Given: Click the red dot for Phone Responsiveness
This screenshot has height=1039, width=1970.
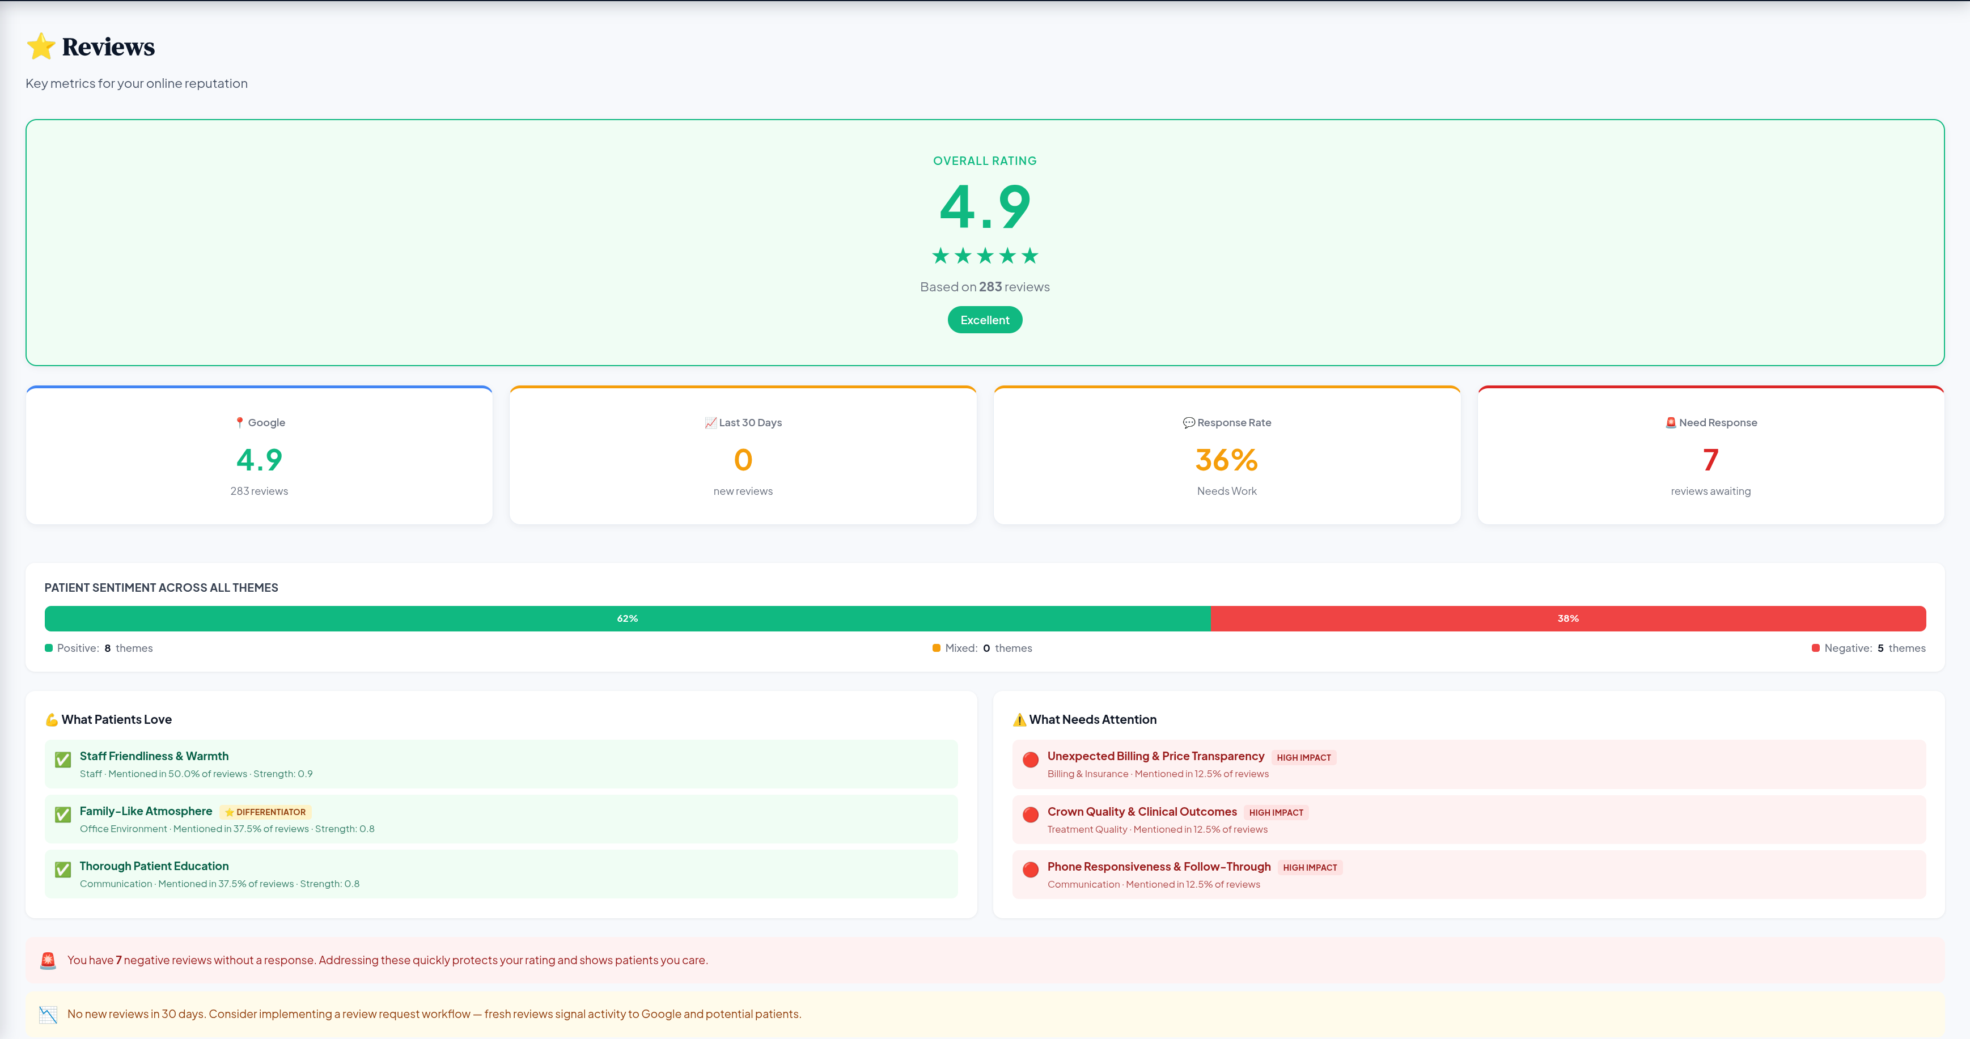Looking at the screenshot, I should pos(1030,870).
